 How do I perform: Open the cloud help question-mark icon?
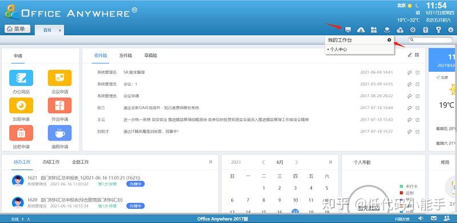pos(400,30)
